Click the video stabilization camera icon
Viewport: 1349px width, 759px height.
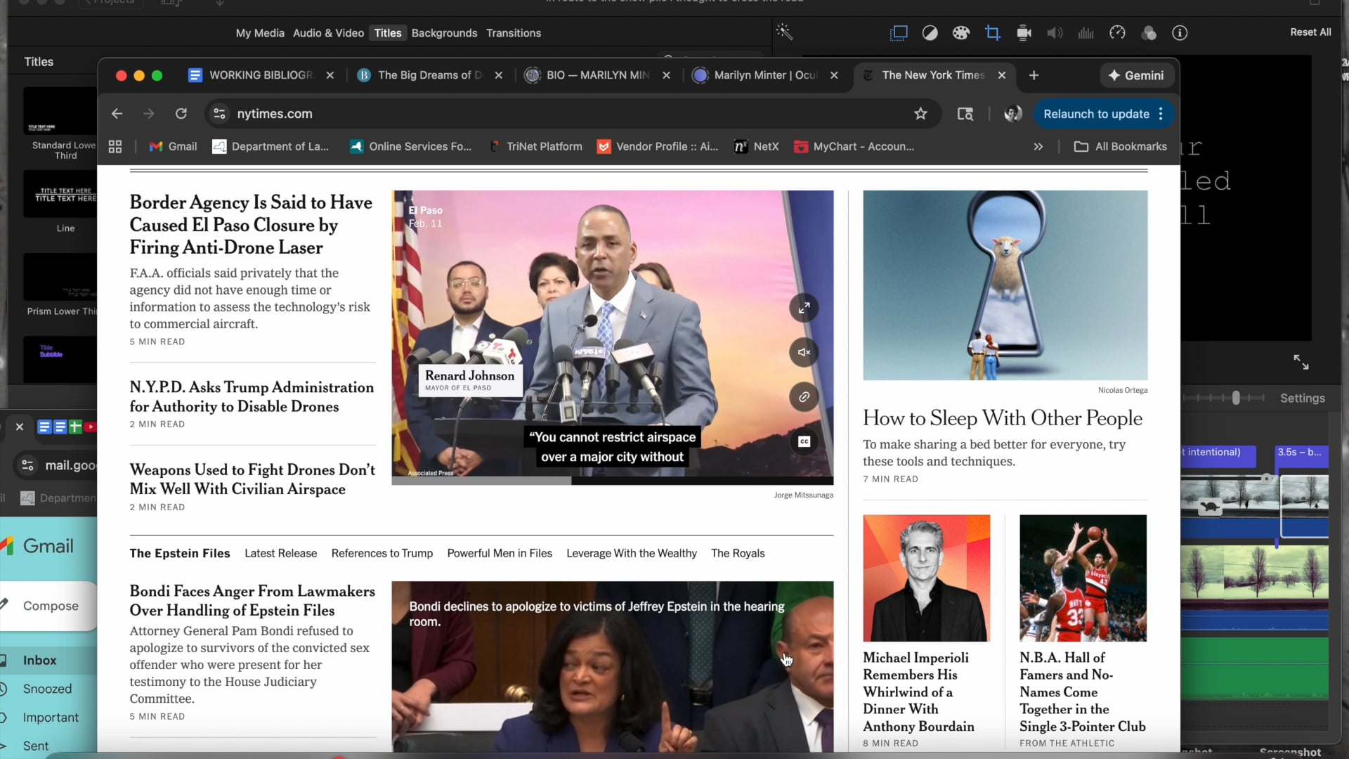pos(1024,33)
